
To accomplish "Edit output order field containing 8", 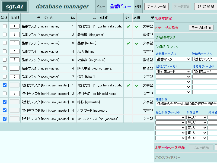I will tap(15, 93).
